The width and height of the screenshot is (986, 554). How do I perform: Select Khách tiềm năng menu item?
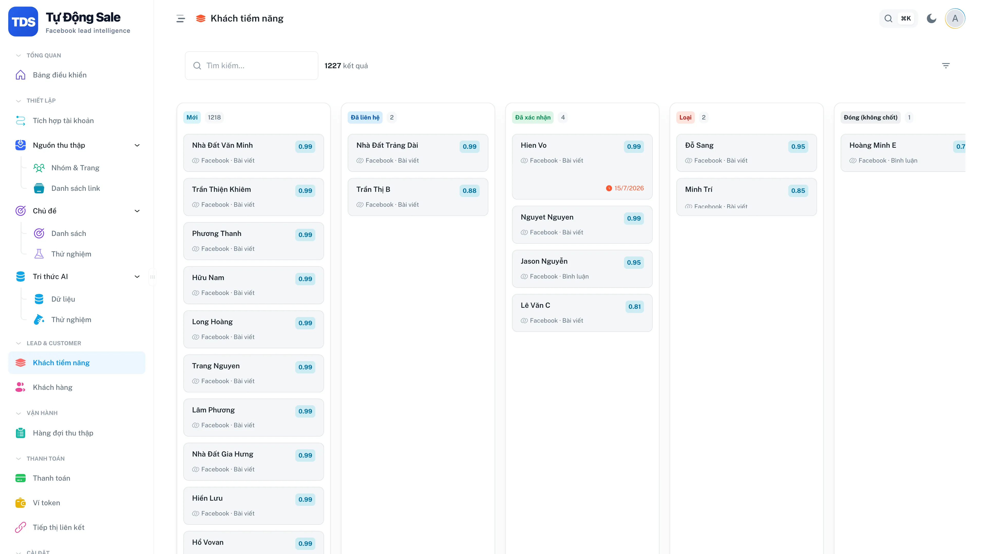pos(77,363)
